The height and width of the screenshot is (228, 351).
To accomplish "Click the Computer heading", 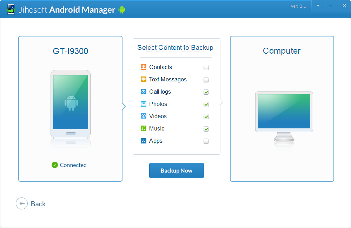I will pos(282,51).
